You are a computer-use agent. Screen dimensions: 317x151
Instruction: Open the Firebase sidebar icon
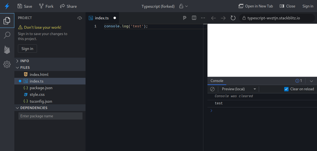pos(7,50)
